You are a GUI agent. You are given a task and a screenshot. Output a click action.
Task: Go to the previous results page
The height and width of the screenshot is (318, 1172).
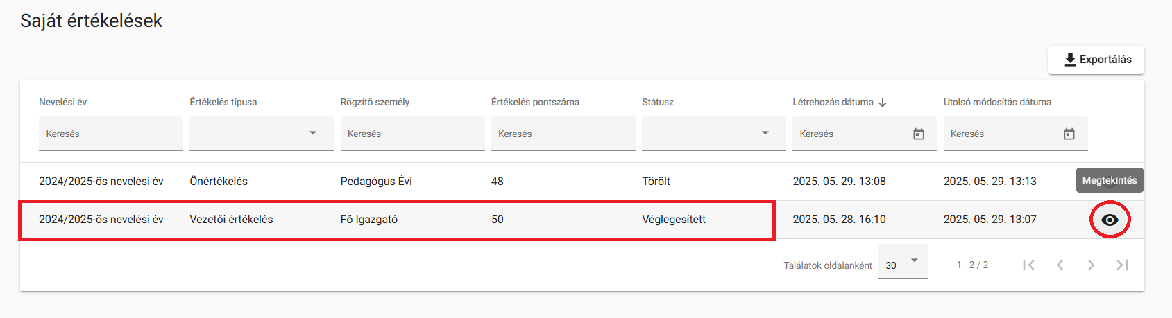1060,265
